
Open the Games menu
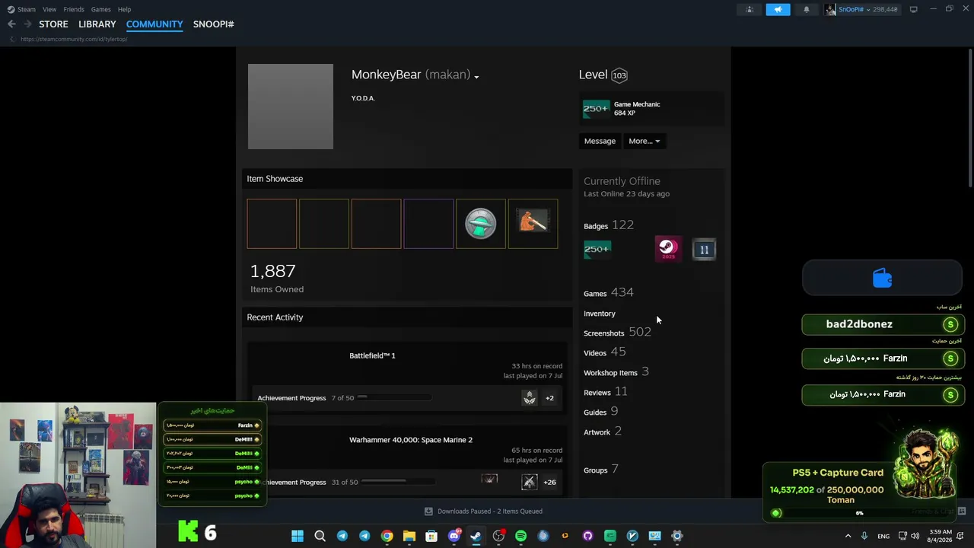pyautogui.click(x=100, y=9)
